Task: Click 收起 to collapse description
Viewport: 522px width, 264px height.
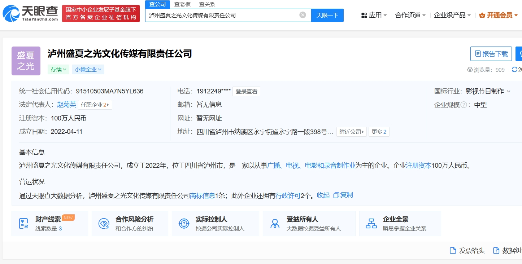Action: point(323,195)
